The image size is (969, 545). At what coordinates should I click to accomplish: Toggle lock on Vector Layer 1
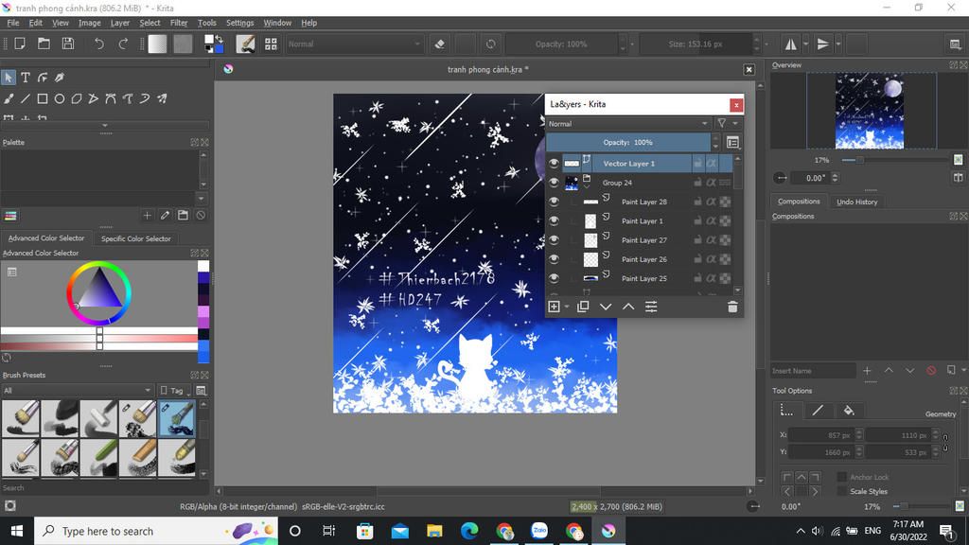697,163
